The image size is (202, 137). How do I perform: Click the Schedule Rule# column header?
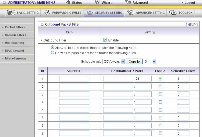point(183,71)
